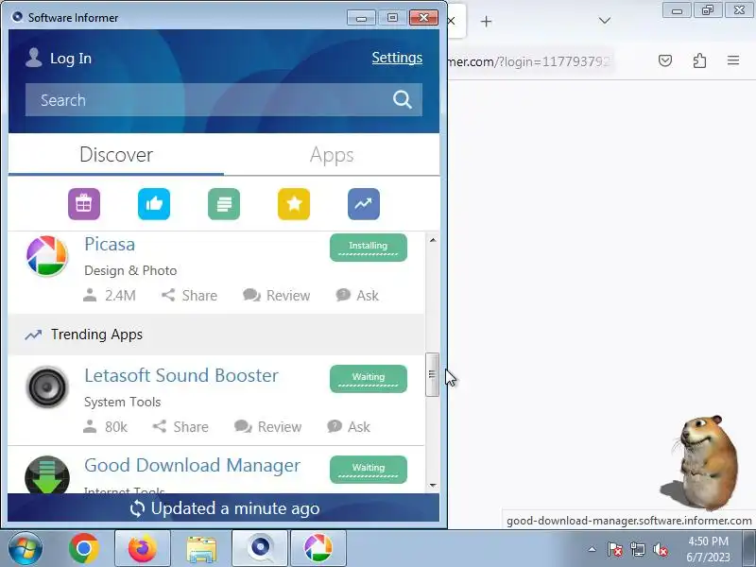Image resolution: width=756 pixels, height=567 pixels.
Task: Write a Review for Picasa
Action: click(276, 295)
